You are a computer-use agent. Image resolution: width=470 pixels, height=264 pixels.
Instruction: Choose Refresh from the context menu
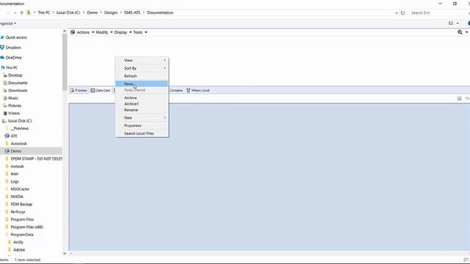(142, 76)
